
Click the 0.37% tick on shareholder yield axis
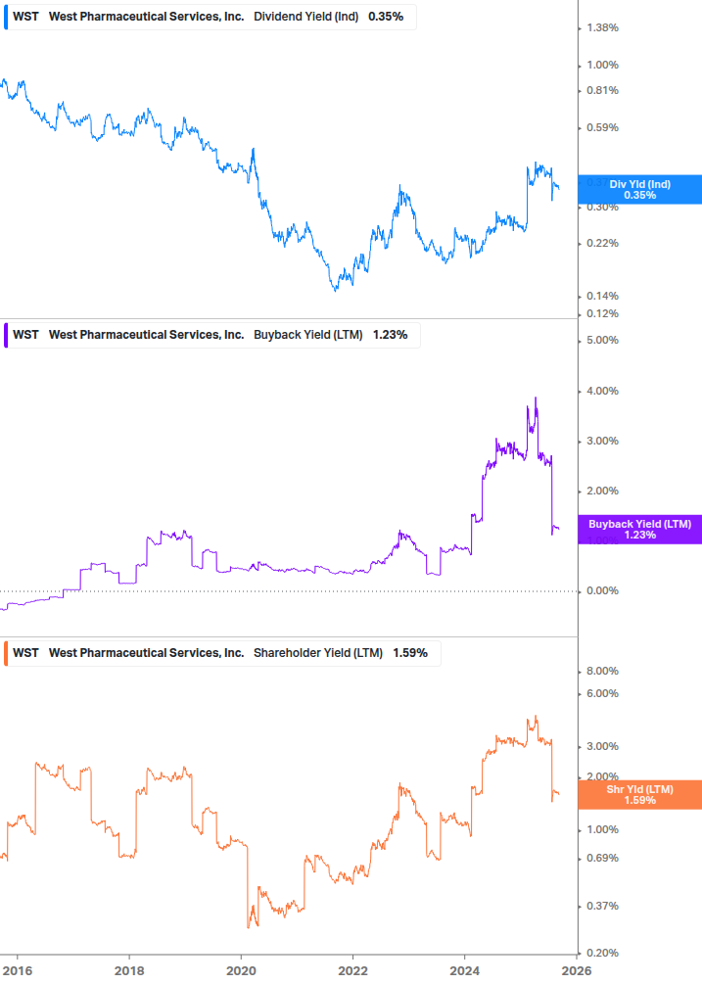[602, 906]
